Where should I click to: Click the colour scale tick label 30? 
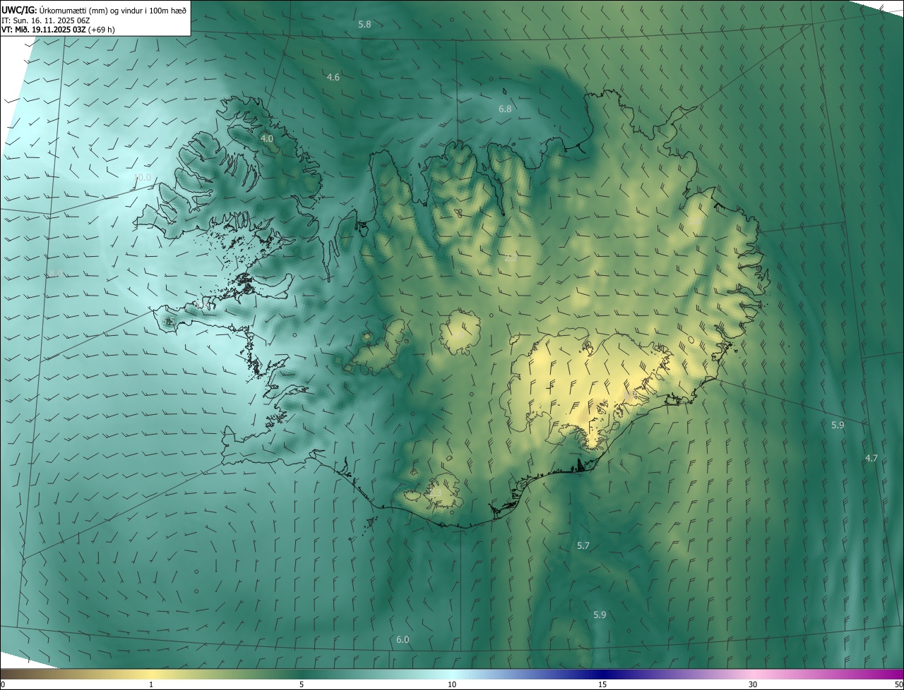coord(753,684)
